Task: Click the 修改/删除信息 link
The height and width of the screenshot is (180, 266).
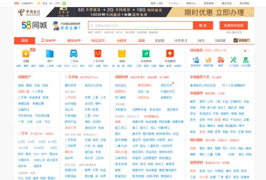Action: point(234,32)
